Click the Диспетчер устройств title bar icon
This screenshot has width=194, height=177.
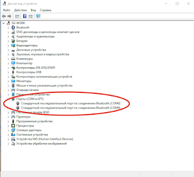tap(4, 3)
